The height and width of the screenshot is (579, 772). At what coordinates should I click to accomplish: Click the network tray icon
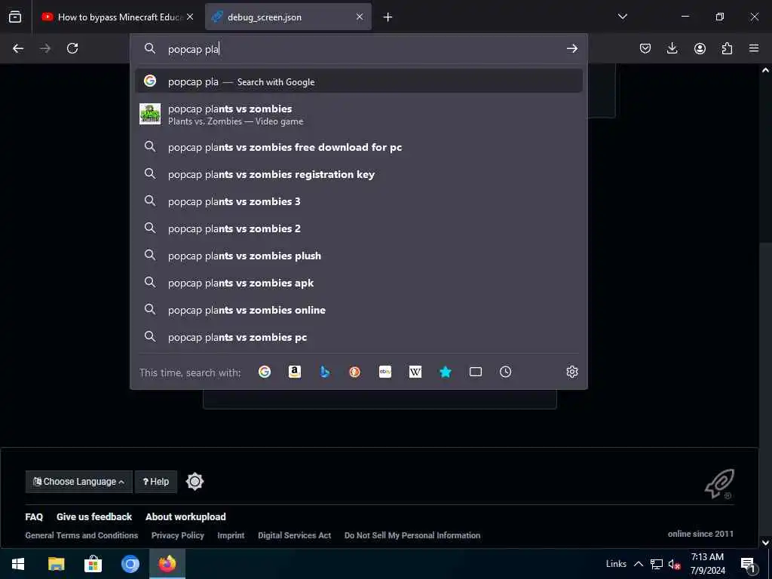[x=657, y=564]
